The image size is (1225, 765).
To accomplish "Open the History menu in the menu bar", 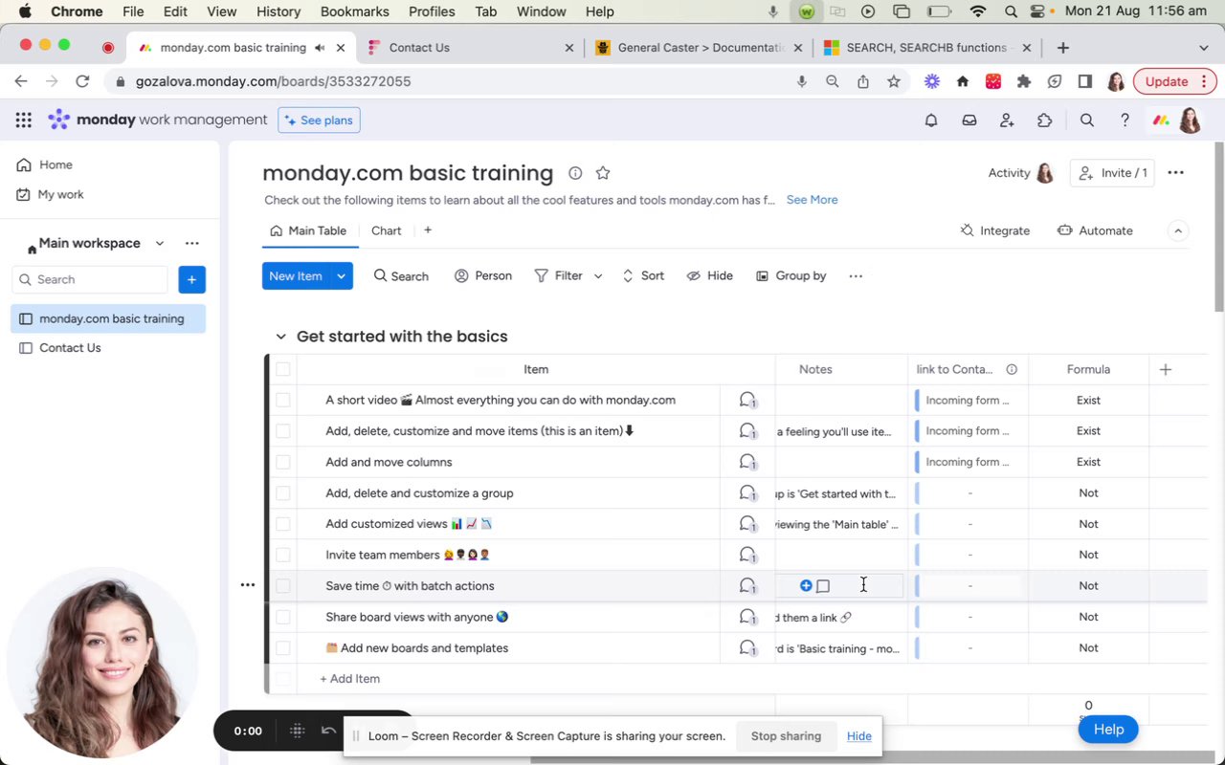I will tap(278, 11).
